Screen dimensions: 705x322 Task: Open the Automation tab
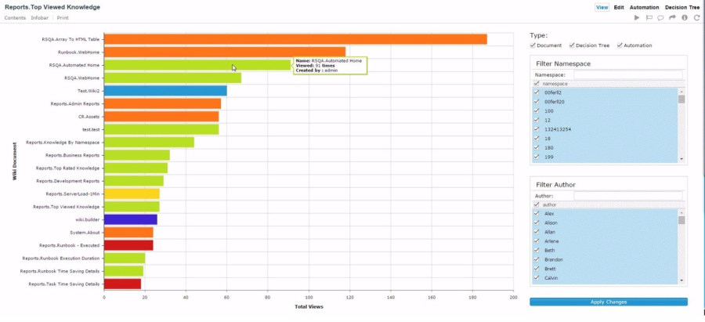[x=644, y=7]
